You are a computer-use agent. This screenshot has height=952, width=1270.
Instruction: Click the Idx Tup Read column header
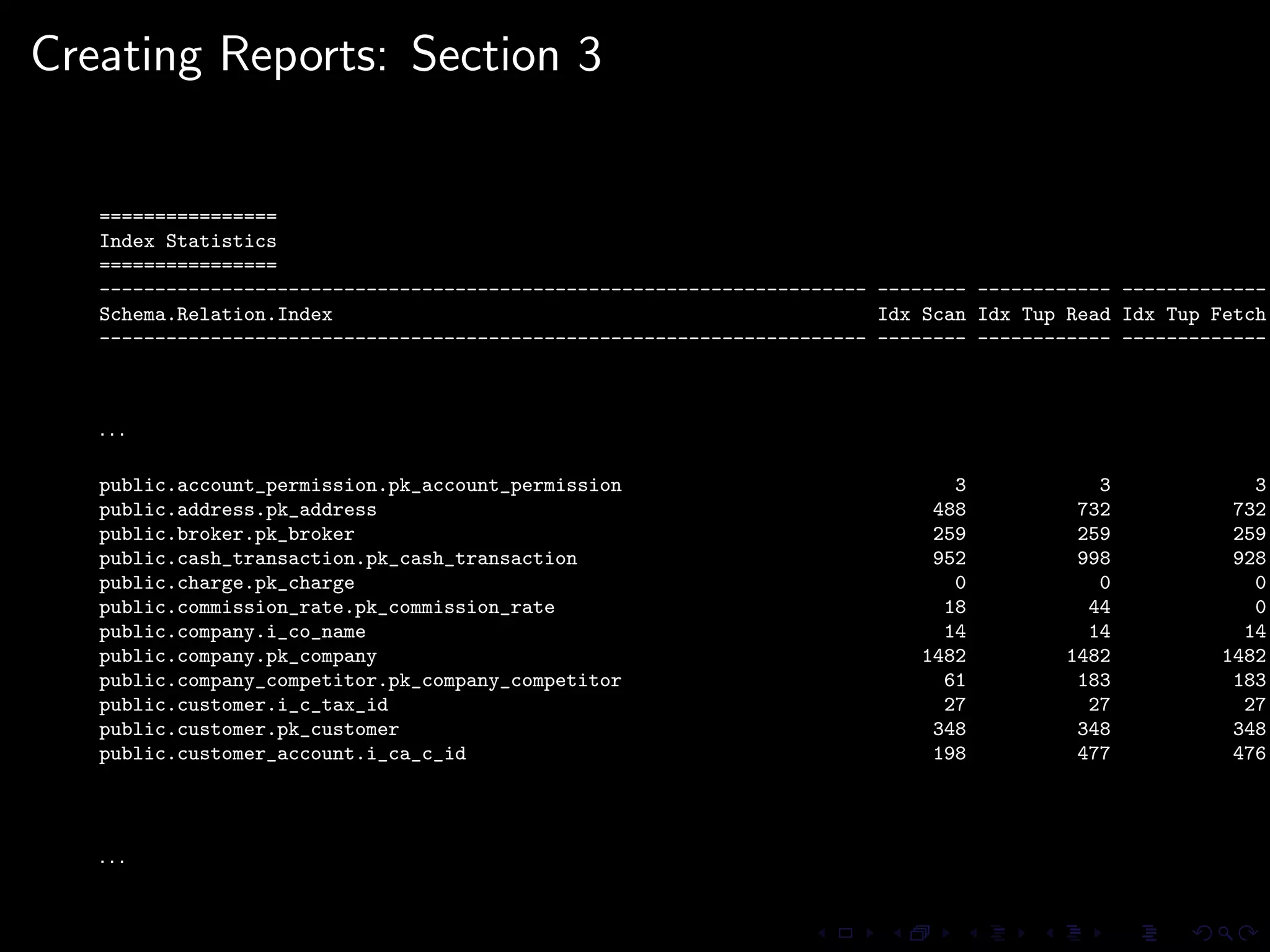pyautogui.click(x=1044, y=314)
